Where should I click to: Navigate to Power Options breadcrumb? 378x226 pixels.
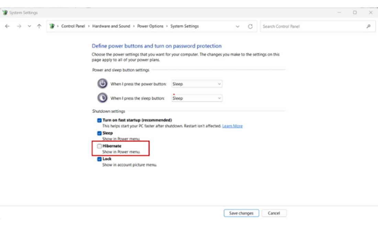(150, 26)
